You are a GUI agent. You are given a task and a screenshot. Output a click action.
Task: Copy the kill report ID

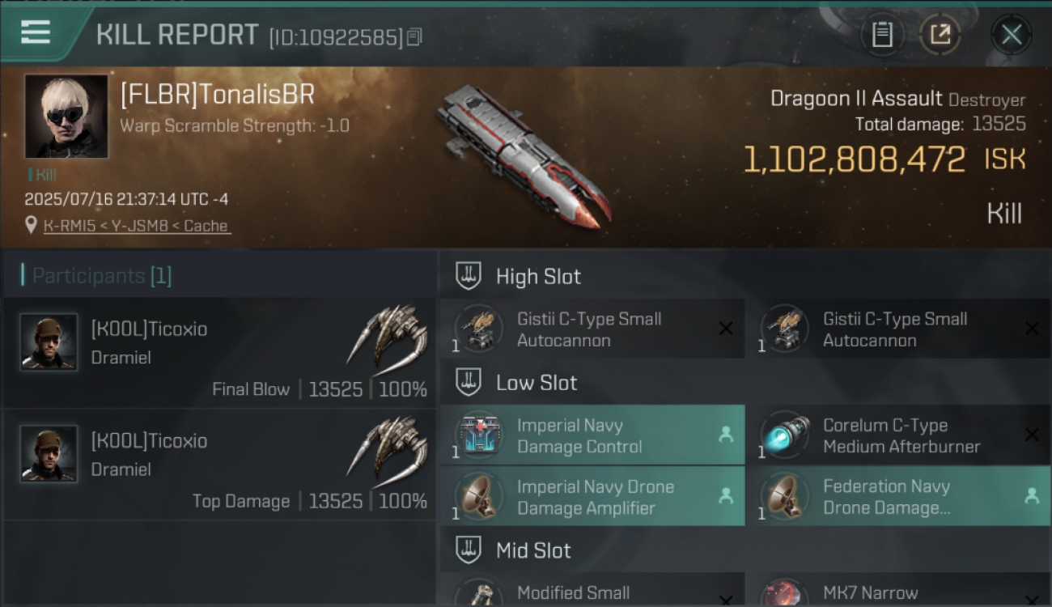pyautogui.click(x=414, y=37)
